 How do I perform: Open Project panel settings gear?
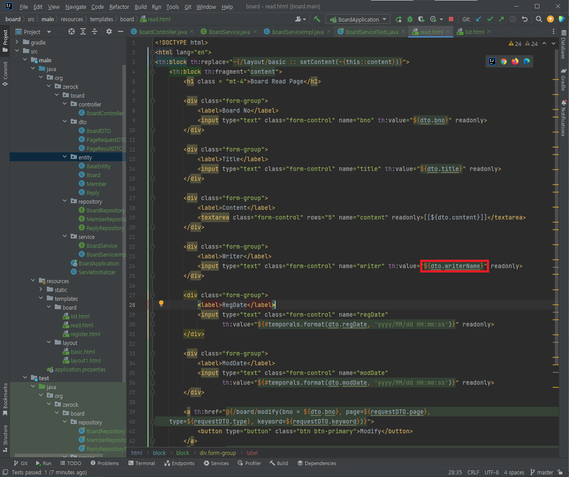pos(109,31)
